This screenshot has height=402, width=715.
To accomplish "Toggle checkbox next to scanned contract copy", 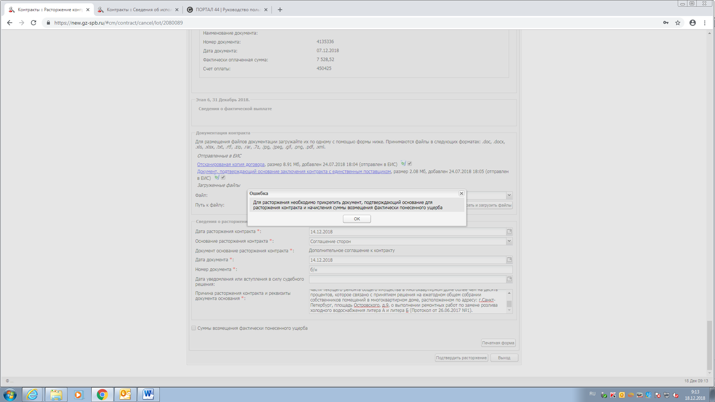I will (410, 164).
